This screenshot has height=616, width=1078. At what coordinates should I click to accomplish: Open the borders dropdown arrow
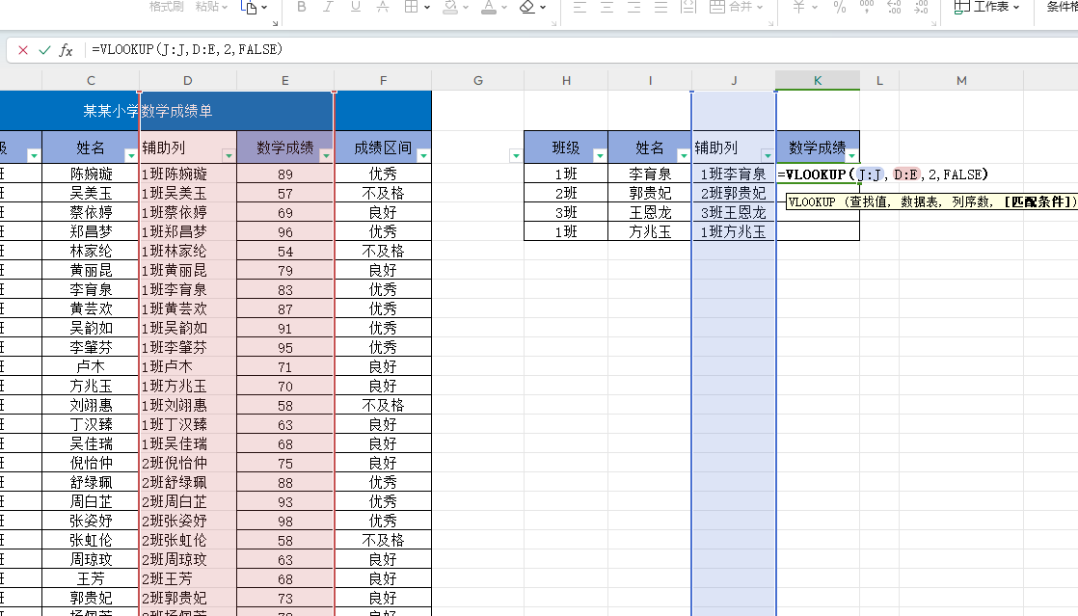(427, 8)
